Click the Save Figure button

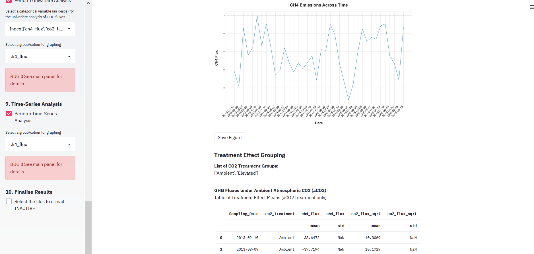tap(230, 137)
